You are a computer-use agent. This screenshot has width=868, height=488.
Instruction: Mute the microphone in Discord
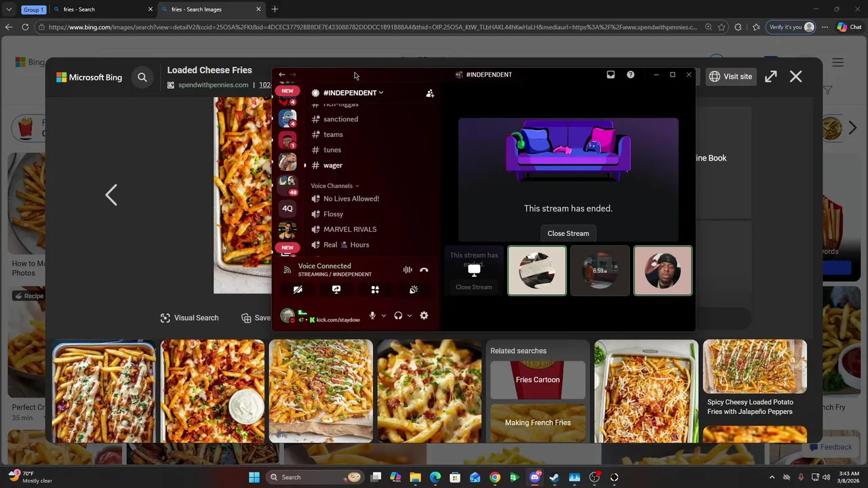[x=372, y=316]
